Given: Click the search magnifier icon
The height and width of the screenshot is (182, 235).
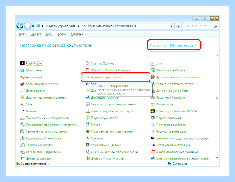Looking at the screenshot, I should tap(216, 26).
